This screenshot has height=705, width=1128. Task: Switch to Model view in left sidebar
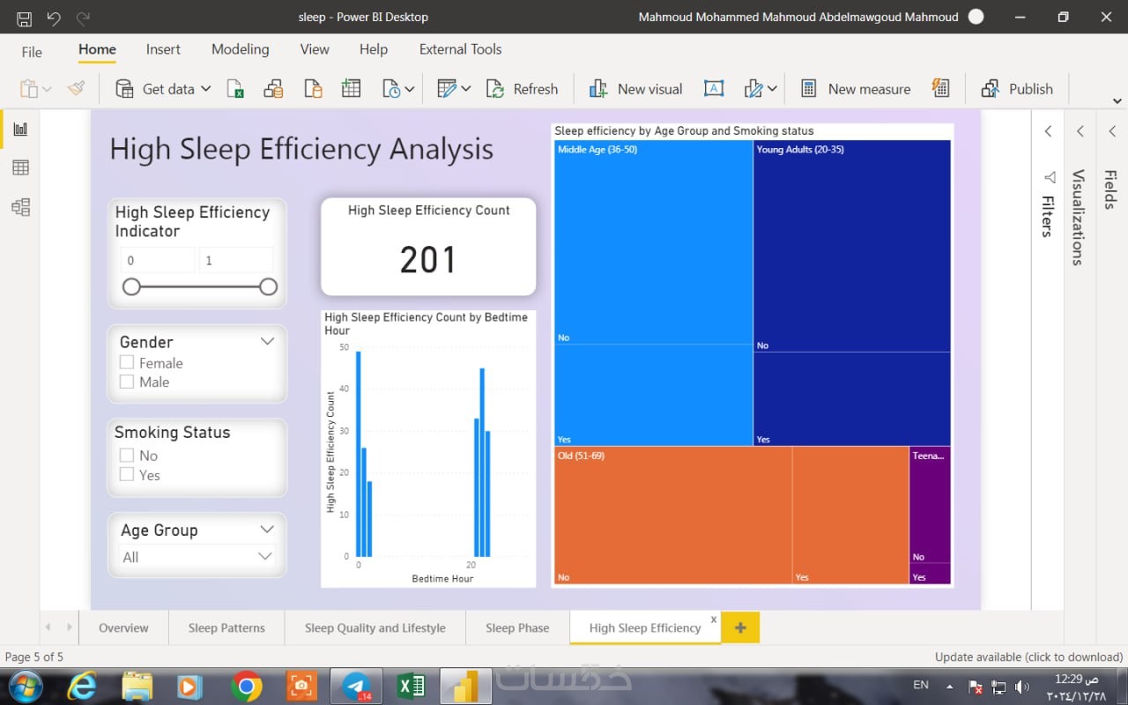pos(20,206)
